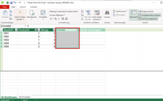Open ProduktID column filter dropdown
Screen dimensions: 163x101
point(39,30)
